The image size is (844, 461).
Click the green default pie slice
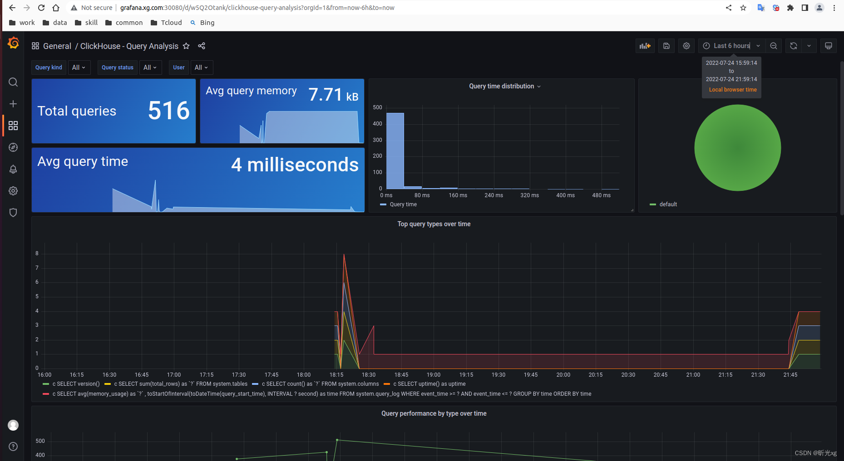pos(738,148)
